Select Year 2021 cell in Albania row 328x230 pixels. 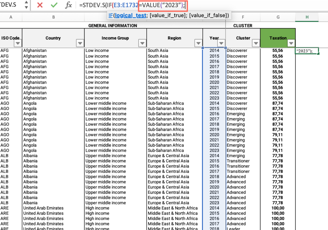(214, 192)
